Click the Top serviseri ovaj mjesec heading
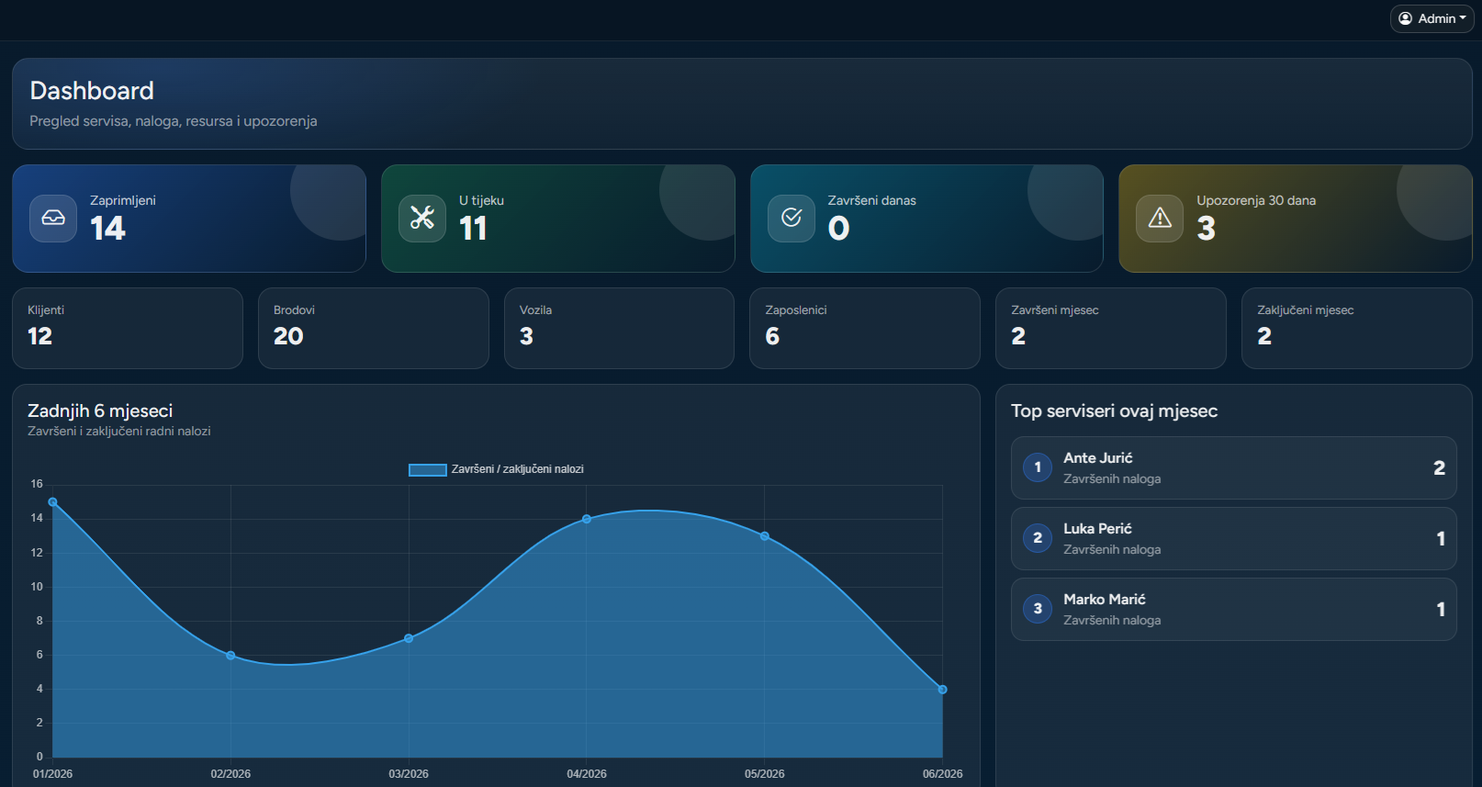 tap(1115, 411)
